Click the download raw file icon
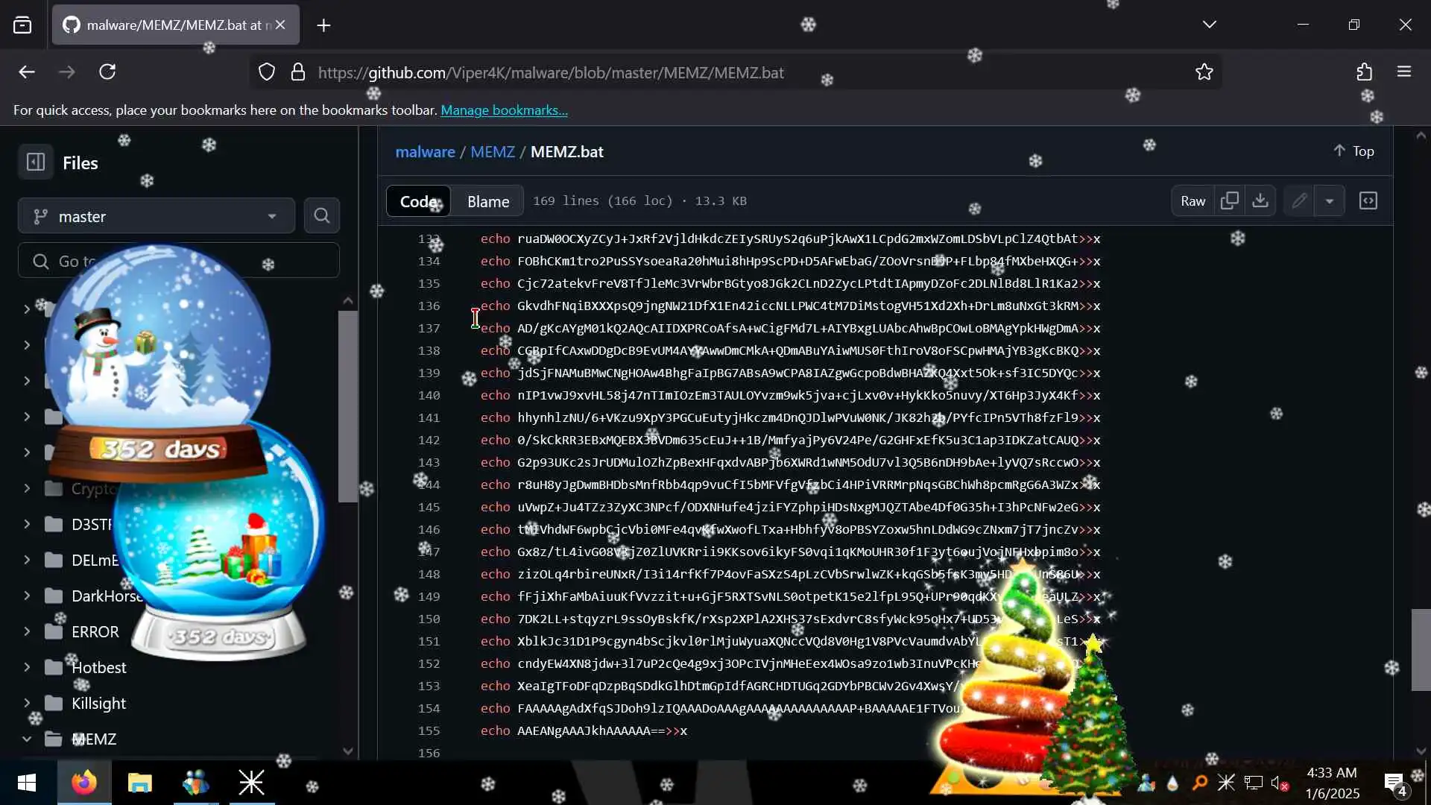Viewport: 1431px width, 805px height. coord(1260,201)
